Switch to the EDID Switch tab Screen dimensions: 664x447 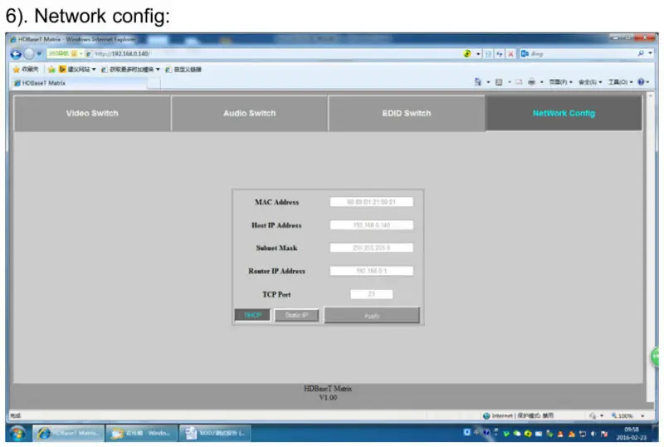pos(407,113)
